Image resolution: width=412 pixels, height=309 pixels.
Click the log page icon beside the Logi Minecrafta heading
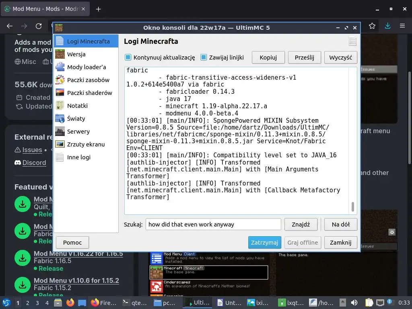click(x=352, y=41)
